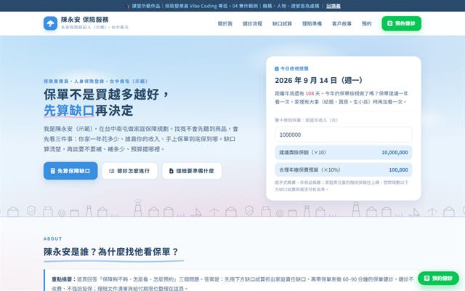Click 理賠要準備什麼 button
The height and width of the screenshot is (291, 465).
pyautogui.click(x=192, y=171)
